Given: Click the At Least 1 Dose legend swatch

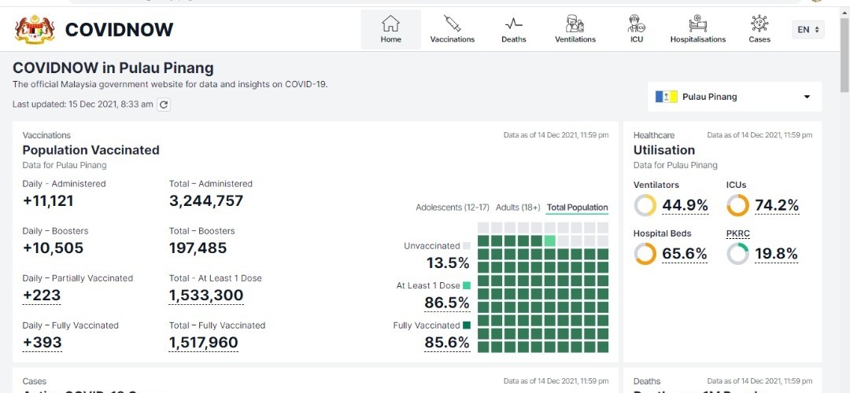Looking at the screenshot, I should coord(467,285).
